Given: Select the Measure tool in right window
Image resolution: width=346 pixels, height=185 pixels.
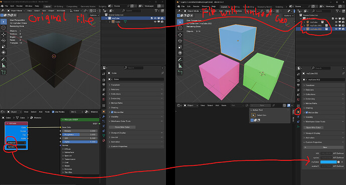Looking at the screenshot, I should click(x=181, y=66).
